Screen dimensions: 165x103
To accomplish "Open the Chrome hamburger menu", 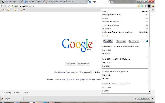I will point(153,6).
